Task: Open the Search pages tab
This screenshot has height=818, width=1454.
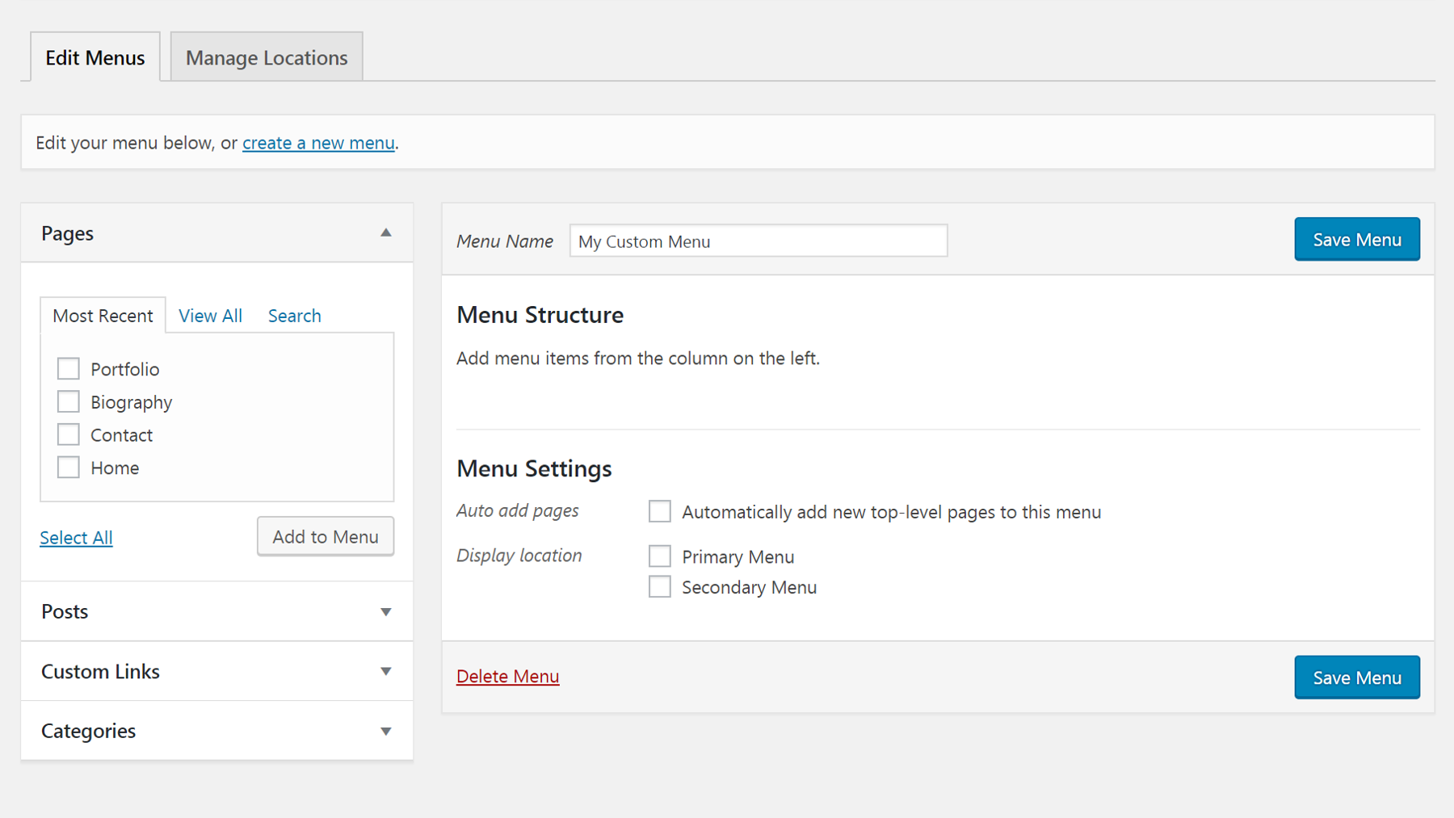Action: (295, 316)
